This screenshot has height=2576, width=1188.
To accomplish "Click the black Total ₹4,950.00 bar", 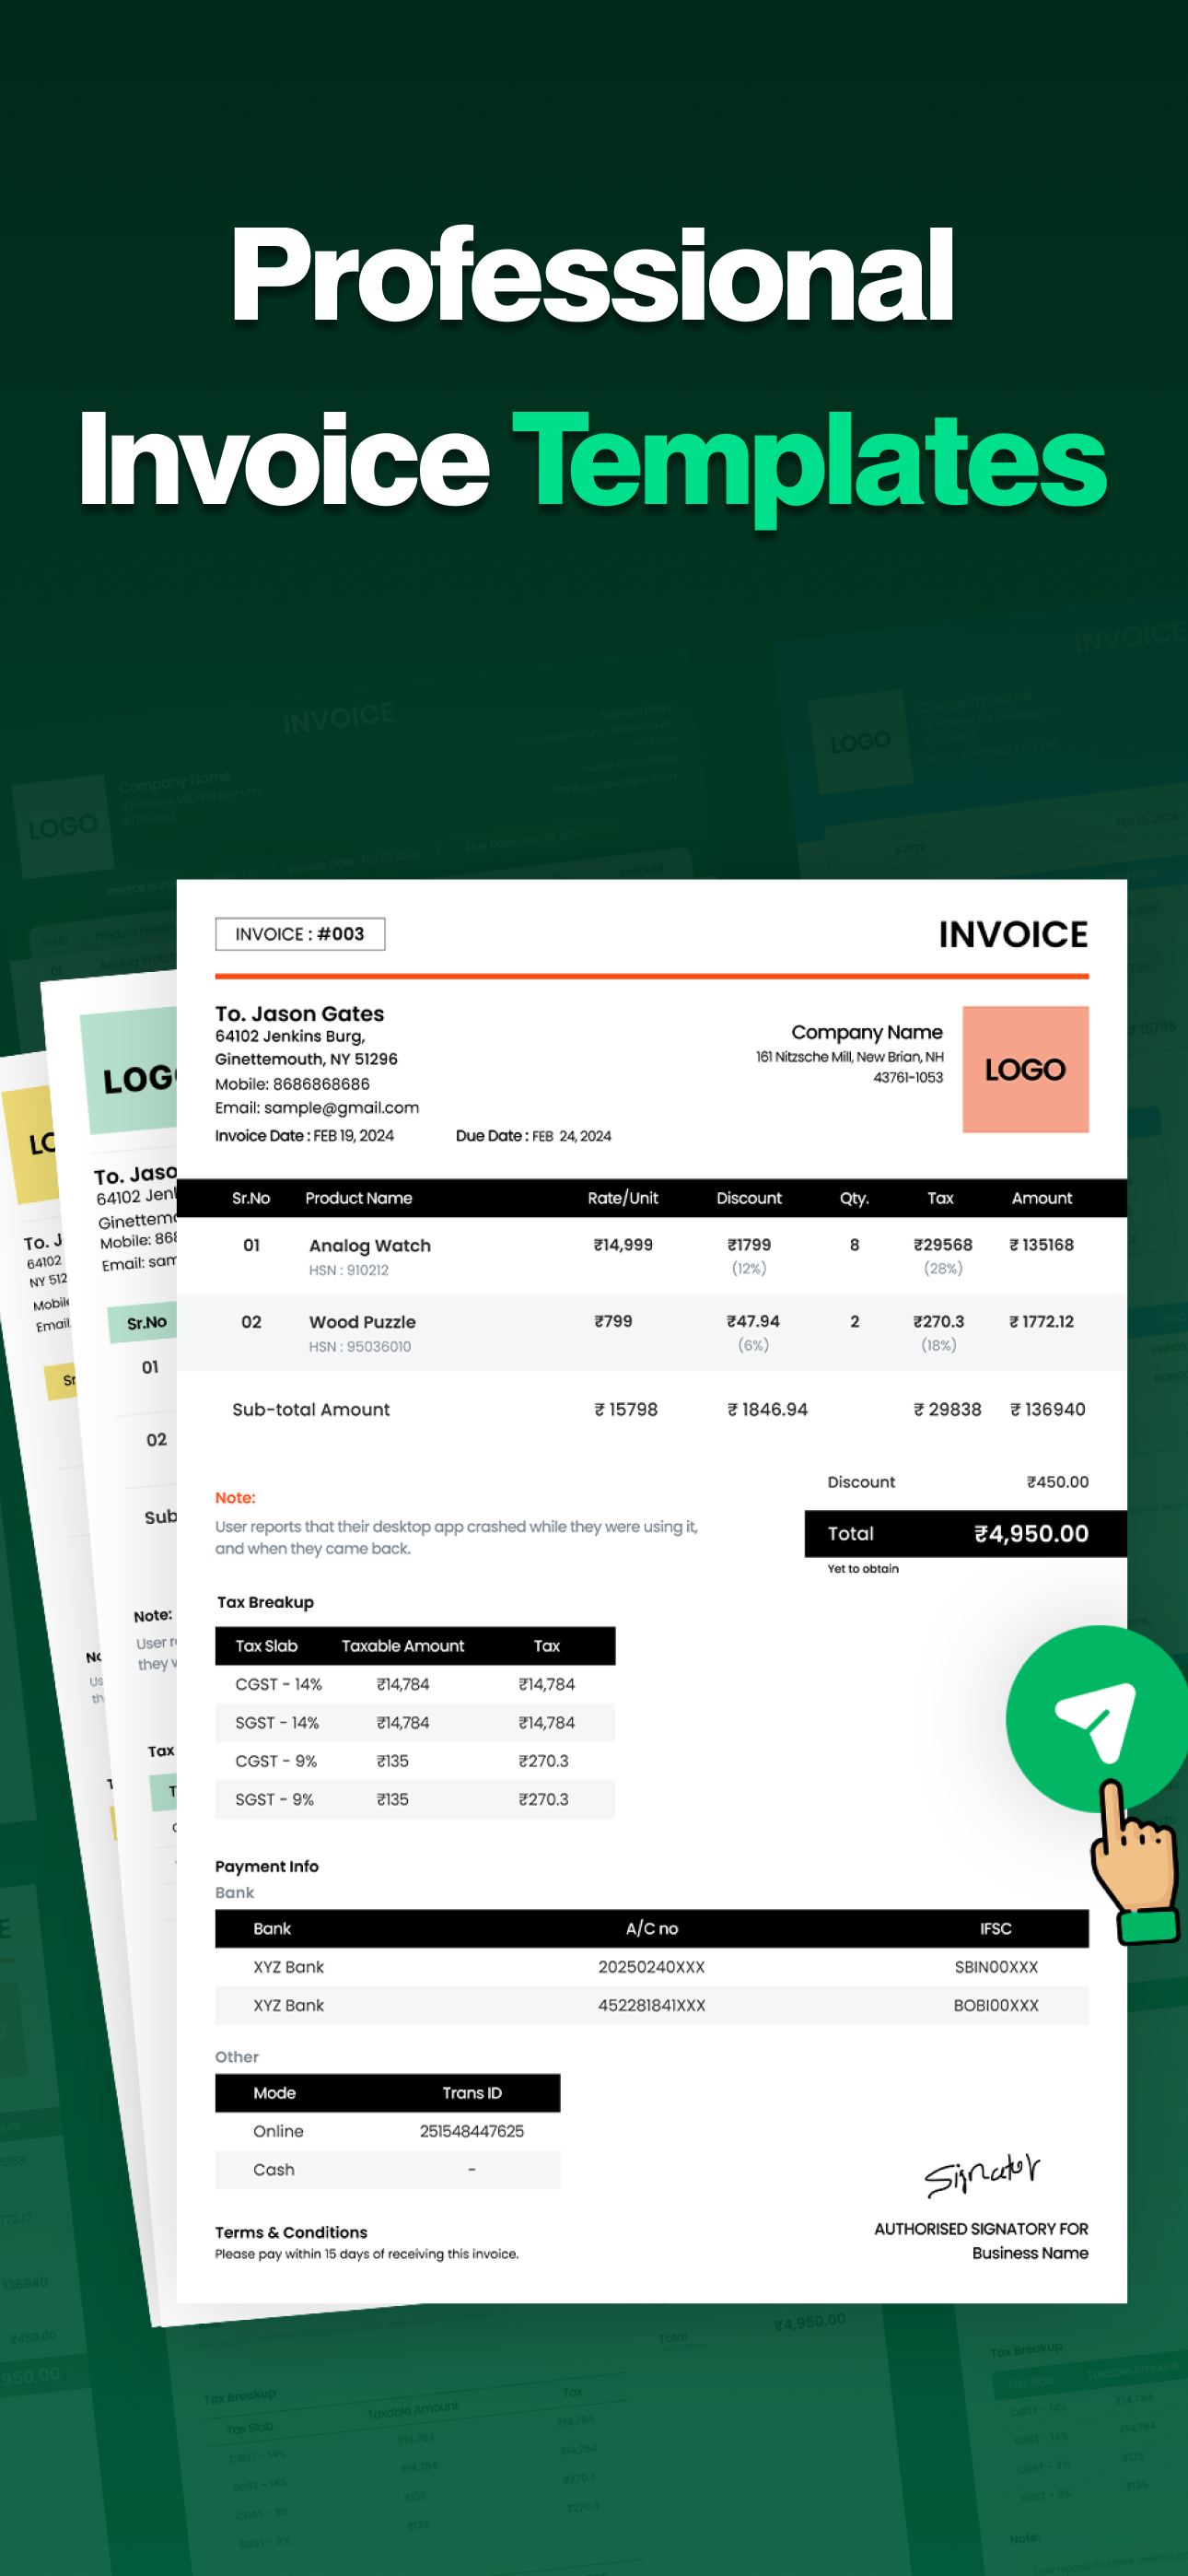I will (965, 1533).
